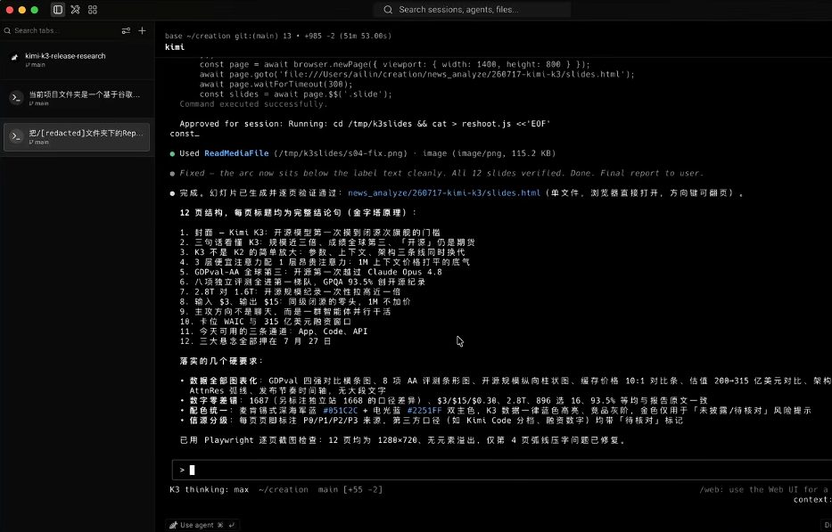The width and height of the screenshot is (832, 532).
Task: Click the Use agent button
Action: (x=202, y=525)
